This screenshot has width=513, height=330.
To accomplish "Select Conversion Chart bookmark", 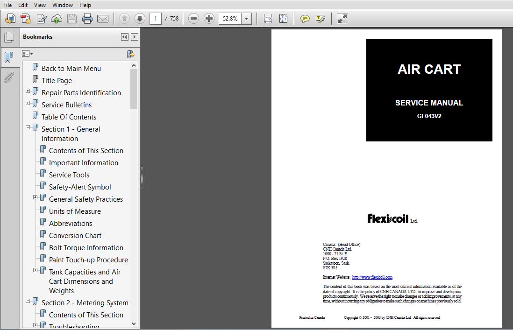I will [x=75, y=236].
